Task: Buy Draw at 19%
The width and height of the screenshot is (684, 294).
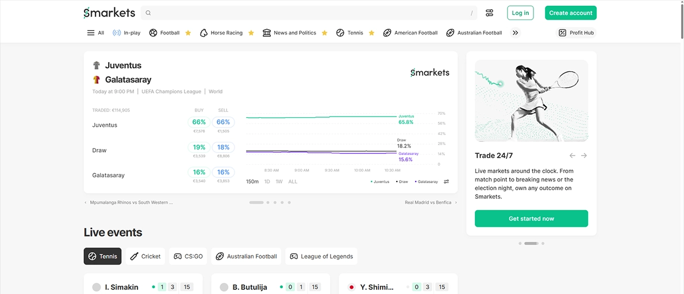Action: click(x=199, y=147)
